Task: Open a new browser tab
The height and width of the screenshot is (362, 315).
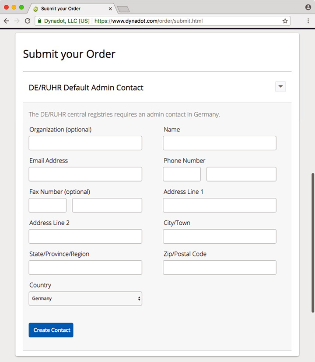Action: (123, 9)
